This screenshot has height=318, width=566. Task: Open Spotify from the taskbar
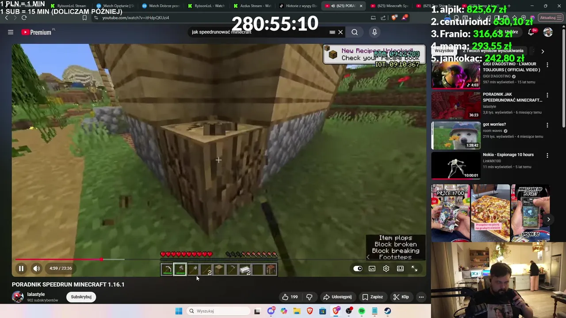(x=362, y=311)
